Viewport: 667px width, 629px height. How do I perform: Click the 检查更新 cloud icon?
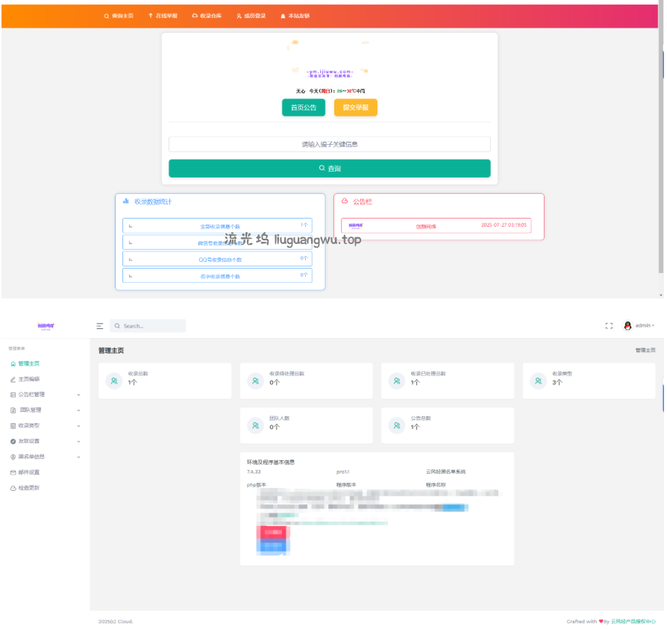click(13, 488)
